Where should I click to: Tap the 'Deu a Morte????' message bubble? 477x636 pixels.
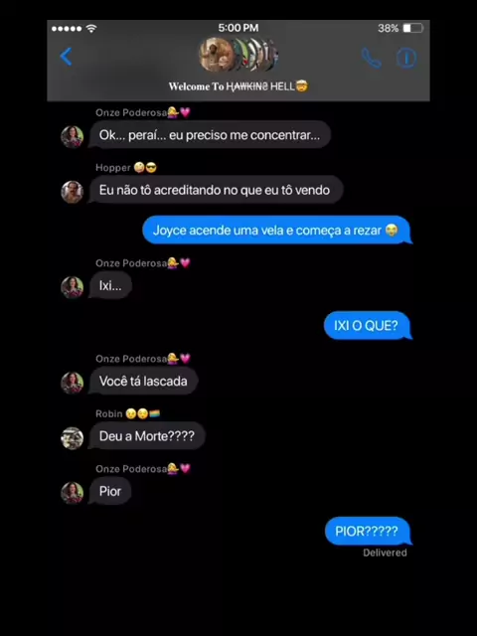click(x=147, y=436)
